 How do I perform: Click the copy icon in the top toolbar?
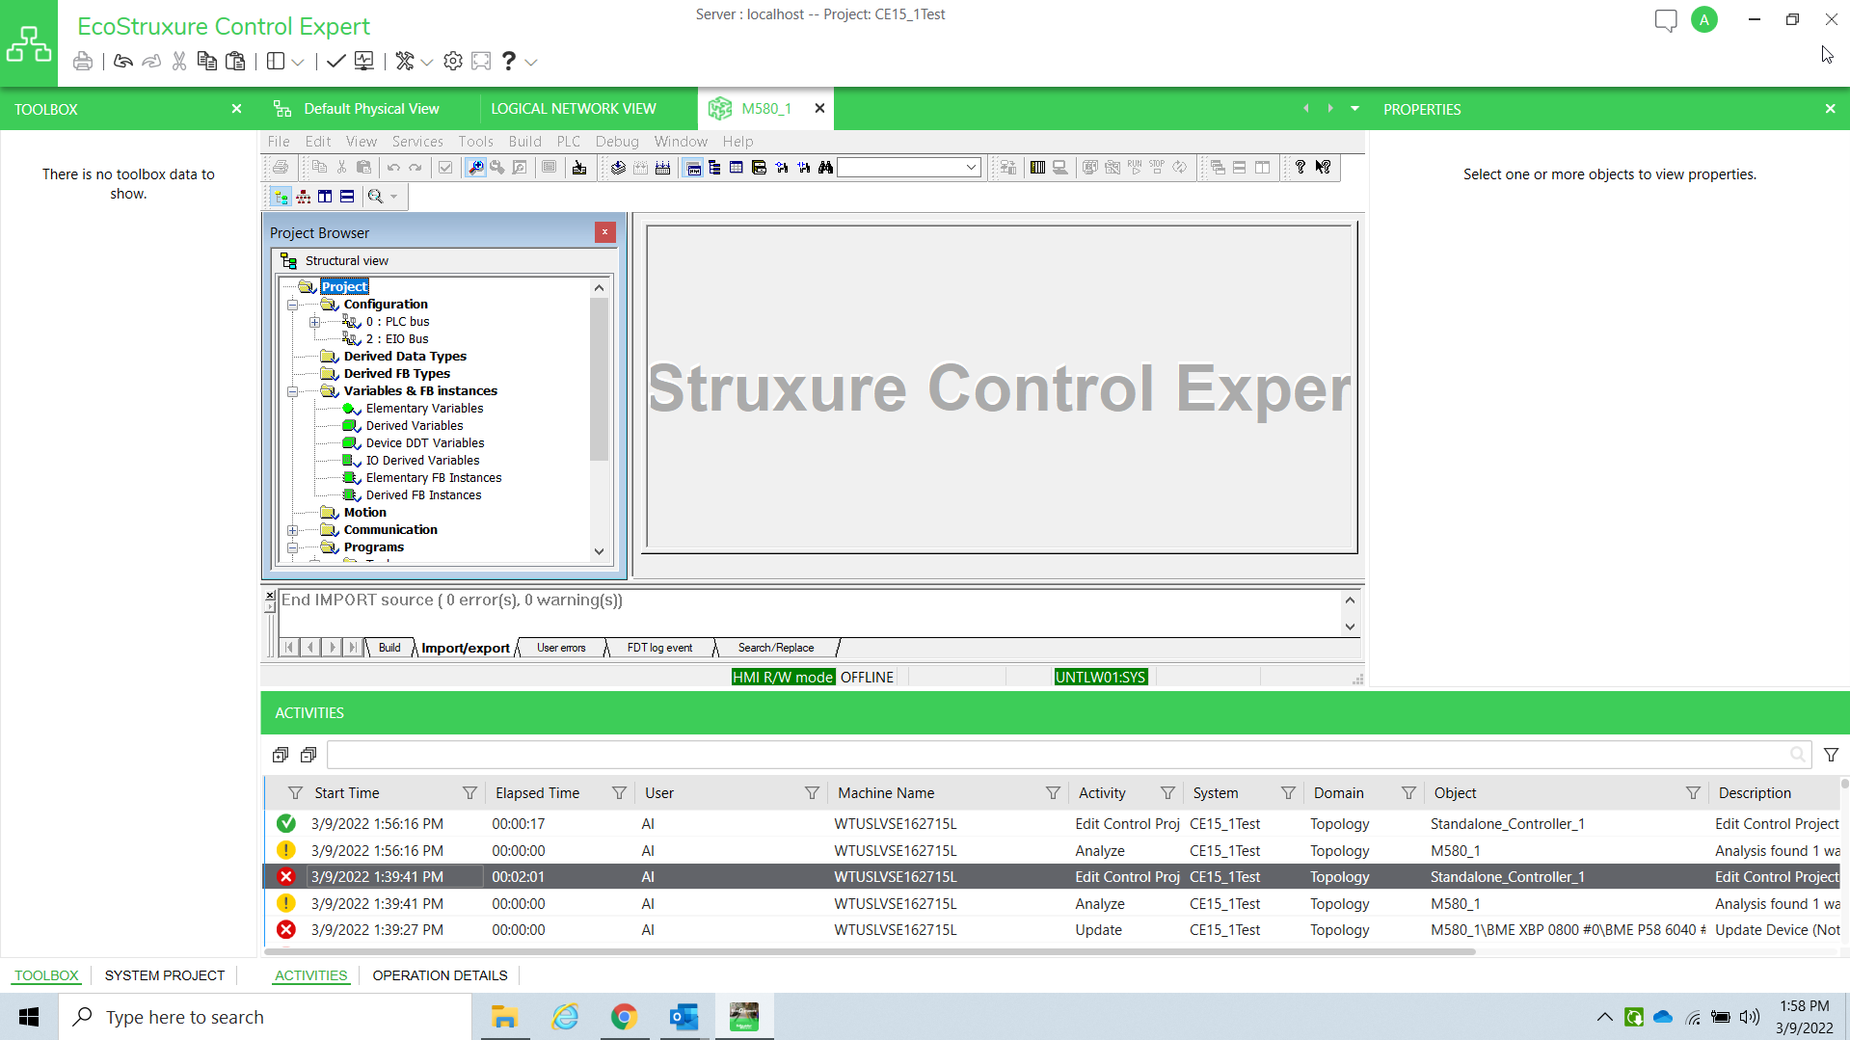pos(206,62)
